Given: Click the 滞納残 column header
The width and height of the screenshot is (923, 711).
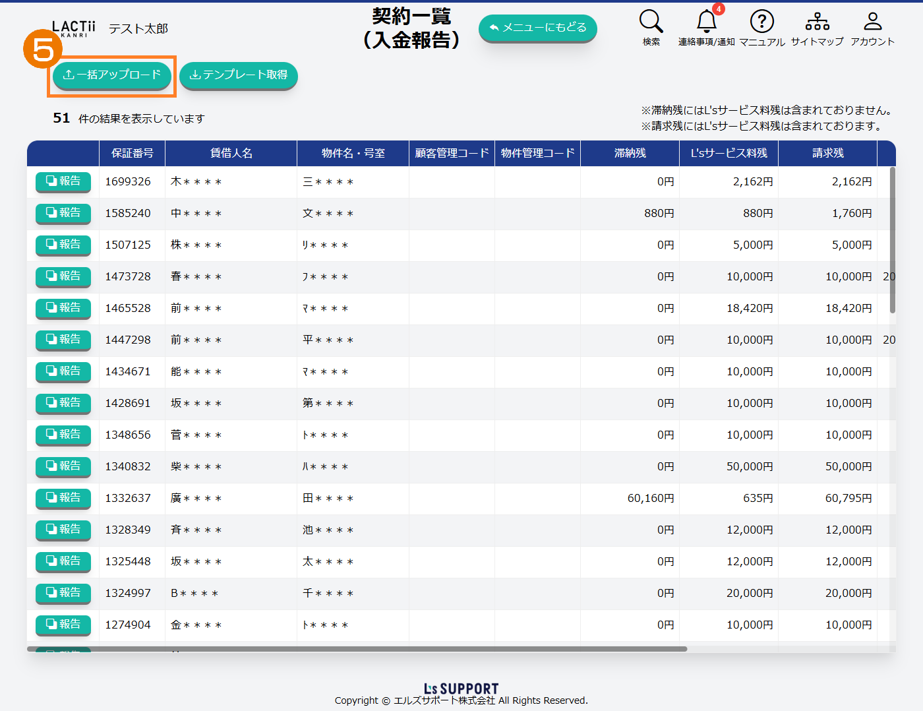Looking at the screenshot, I should coord(630,153).
